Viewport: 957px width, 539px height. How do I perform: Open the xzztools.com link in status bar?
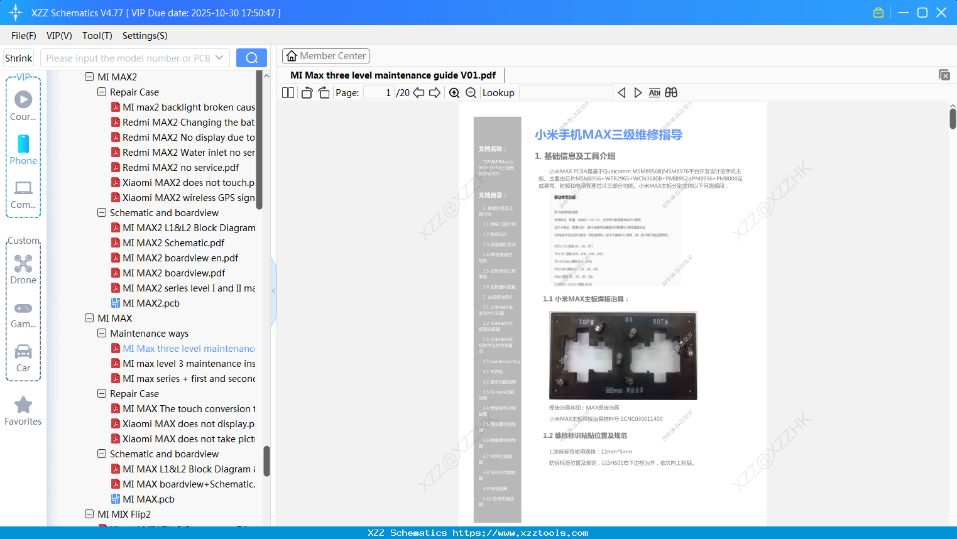click(520, 533)
